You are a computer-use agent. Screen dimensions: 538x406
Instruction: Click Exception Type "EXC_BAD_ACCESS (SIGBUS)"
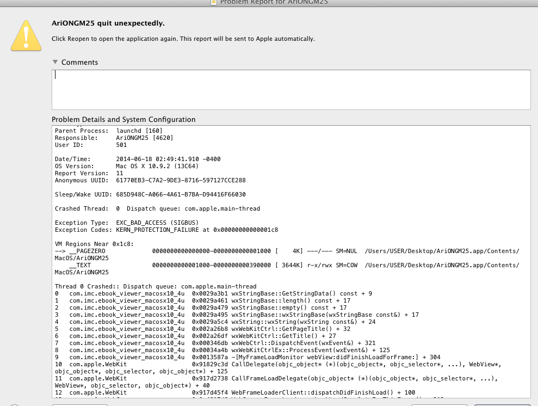point(157,223)
